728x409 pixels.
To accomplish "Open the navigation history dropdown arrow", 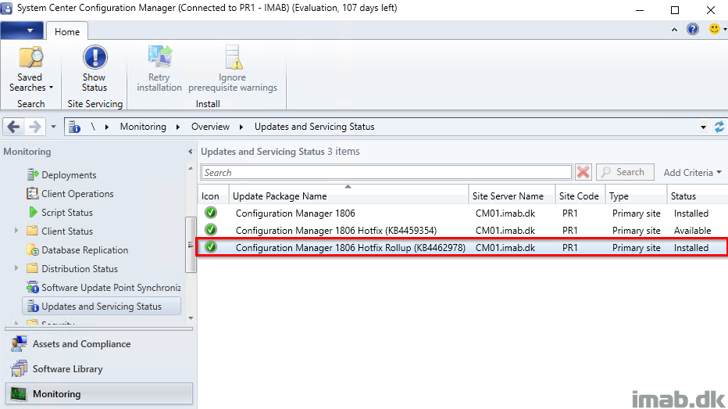I will 53,127.
